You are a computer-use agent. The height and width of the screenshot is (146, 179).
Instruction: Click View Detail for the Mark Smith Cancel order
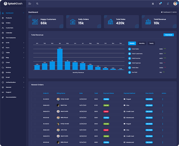coord(149,111)
